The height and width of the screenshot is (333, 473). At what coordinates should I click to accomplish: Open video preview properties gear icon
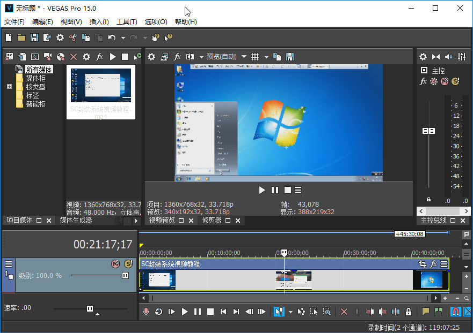click(x=151, y=57)
